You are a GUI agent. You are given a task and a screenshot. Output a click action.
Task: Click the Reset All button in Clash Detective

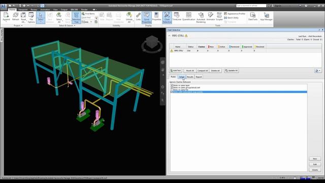(x=190, y=71)
